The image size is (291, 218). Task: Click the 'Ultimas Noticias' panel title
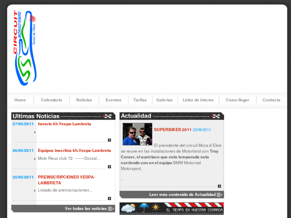(x=36, y=116)
